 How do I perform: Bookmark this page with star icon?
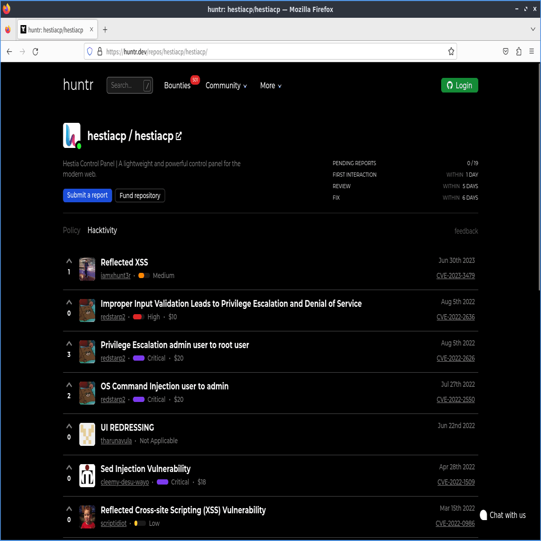pos(451,52)
